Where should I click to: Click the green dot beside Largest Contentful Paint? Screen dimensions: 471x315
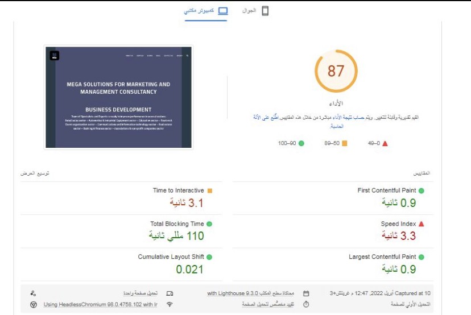tap(421, 257)
